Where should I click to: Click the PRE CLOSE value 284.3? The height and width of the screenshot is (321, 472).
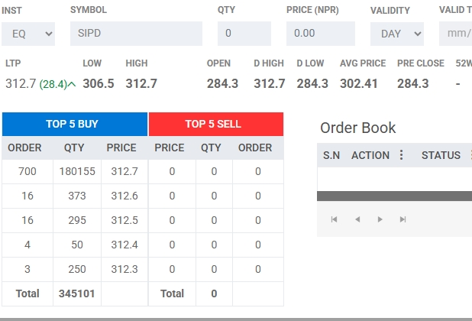click(413, 83)
